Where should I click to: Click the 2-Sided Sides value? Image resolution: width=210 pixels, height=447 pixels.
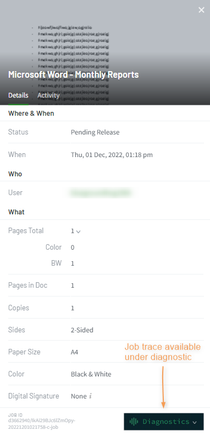(82, 330)
